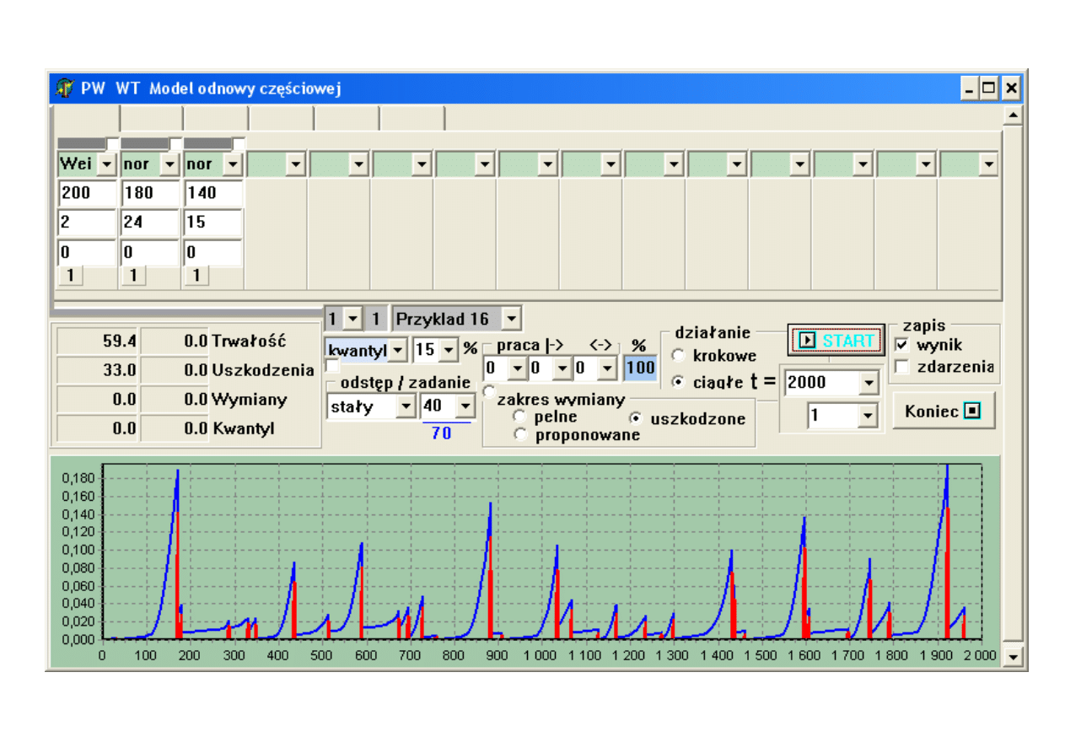Click the 33.0 Uszkodzenia value

coord(97,369)
